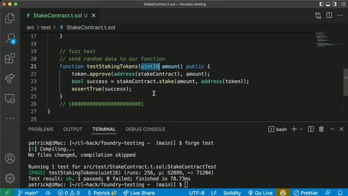Kill the terminal with trash icon
Image resolution: width=348 pixels, height=196 pixels.
(x=321, y=129)
